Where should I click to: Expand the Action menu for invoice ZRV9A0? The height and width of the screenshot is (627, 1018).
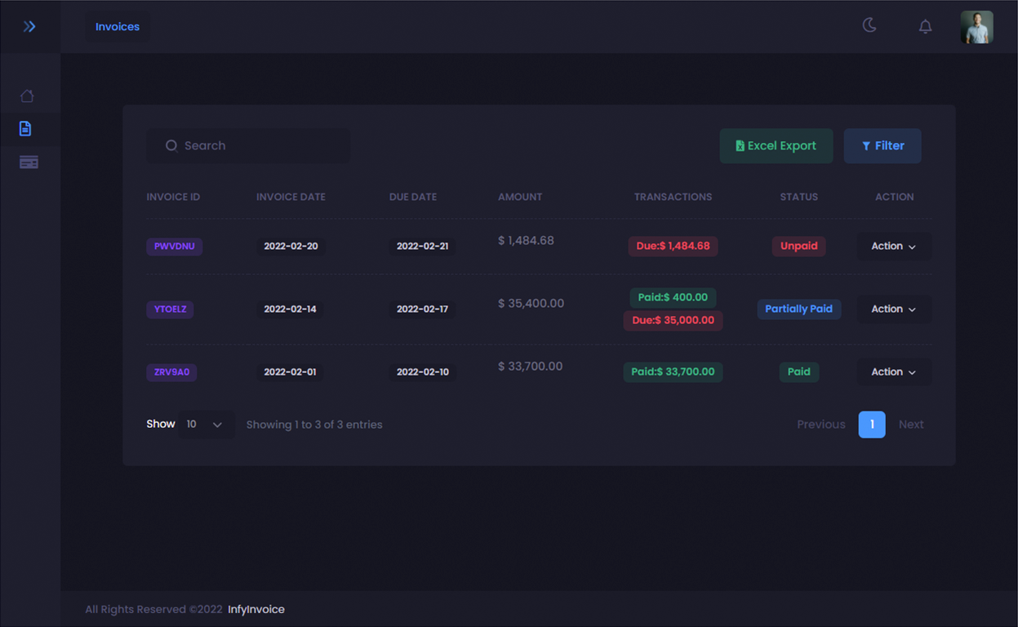(x=894, y=371)
